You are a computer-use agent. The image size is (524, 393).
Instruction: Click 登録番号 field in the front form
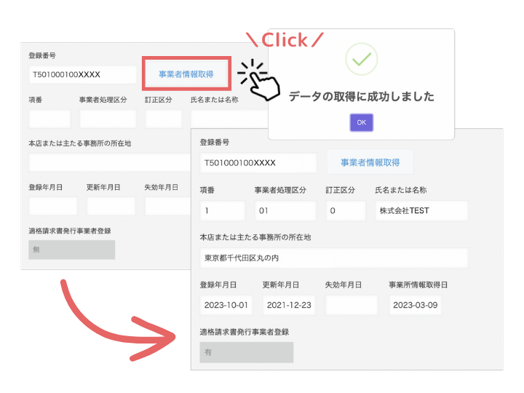tap(258, 163)
